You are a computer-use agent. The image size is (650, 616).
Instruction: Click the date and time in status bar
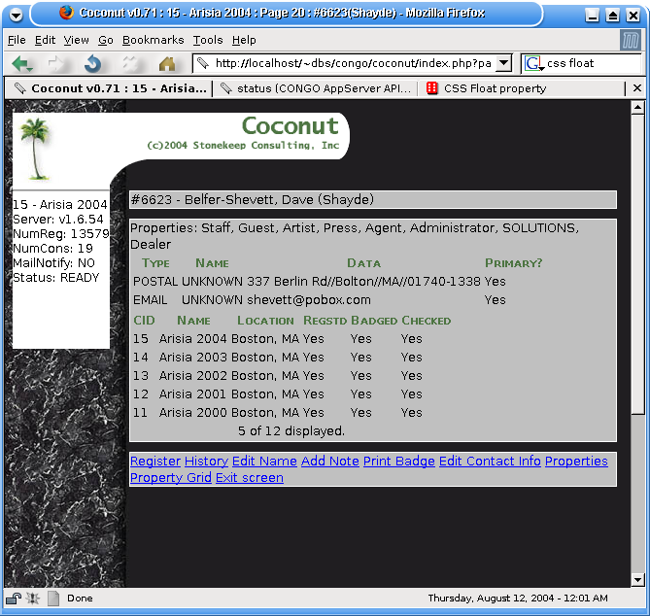pos(518,598)
